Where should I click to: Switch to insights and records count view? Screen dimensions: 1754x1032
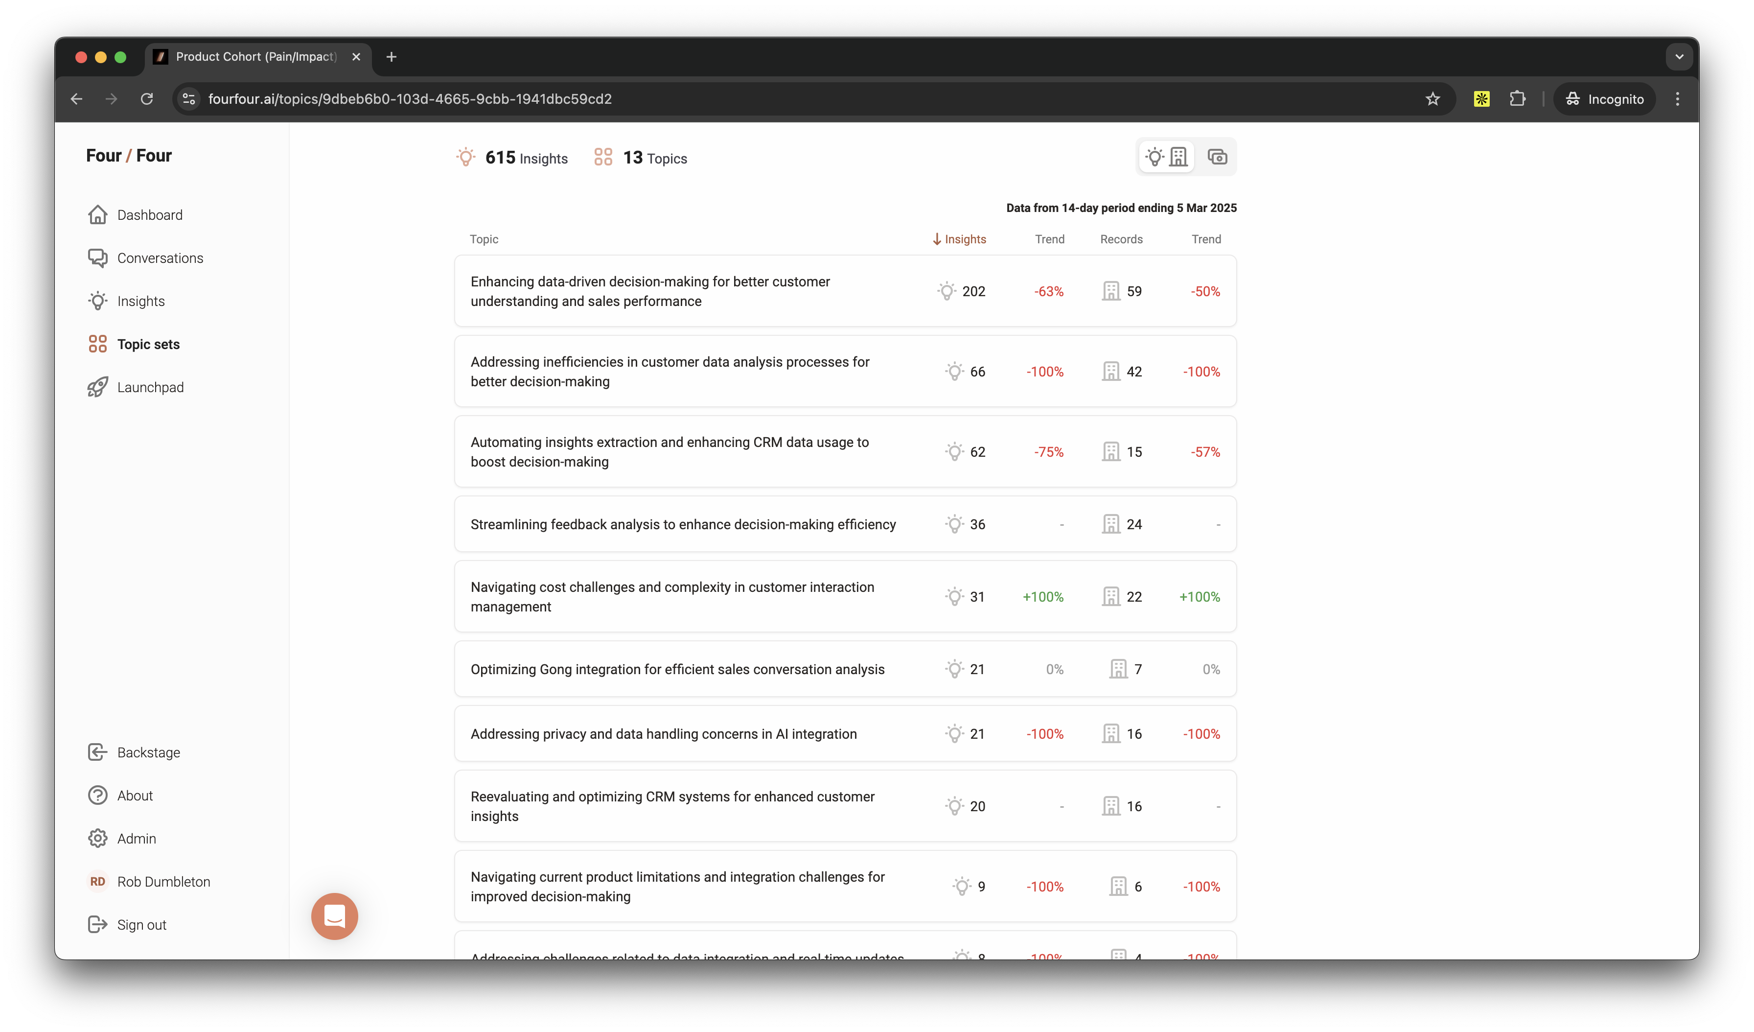tap(1167, 157)
